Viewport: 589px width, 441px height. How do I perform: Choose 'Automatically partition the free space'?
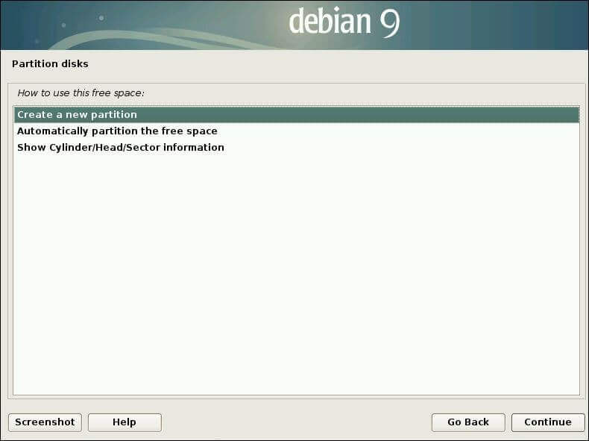click(x=297, y=131)
